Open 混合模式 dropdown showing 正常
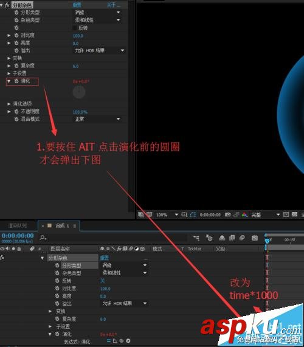Viewport: 304px width, 347px height. [x=98, y=119]
